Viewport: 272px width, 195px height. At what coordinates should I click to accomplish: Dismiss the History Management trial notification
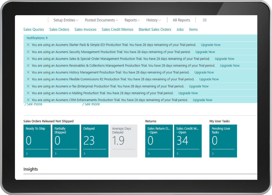point(28,72)
